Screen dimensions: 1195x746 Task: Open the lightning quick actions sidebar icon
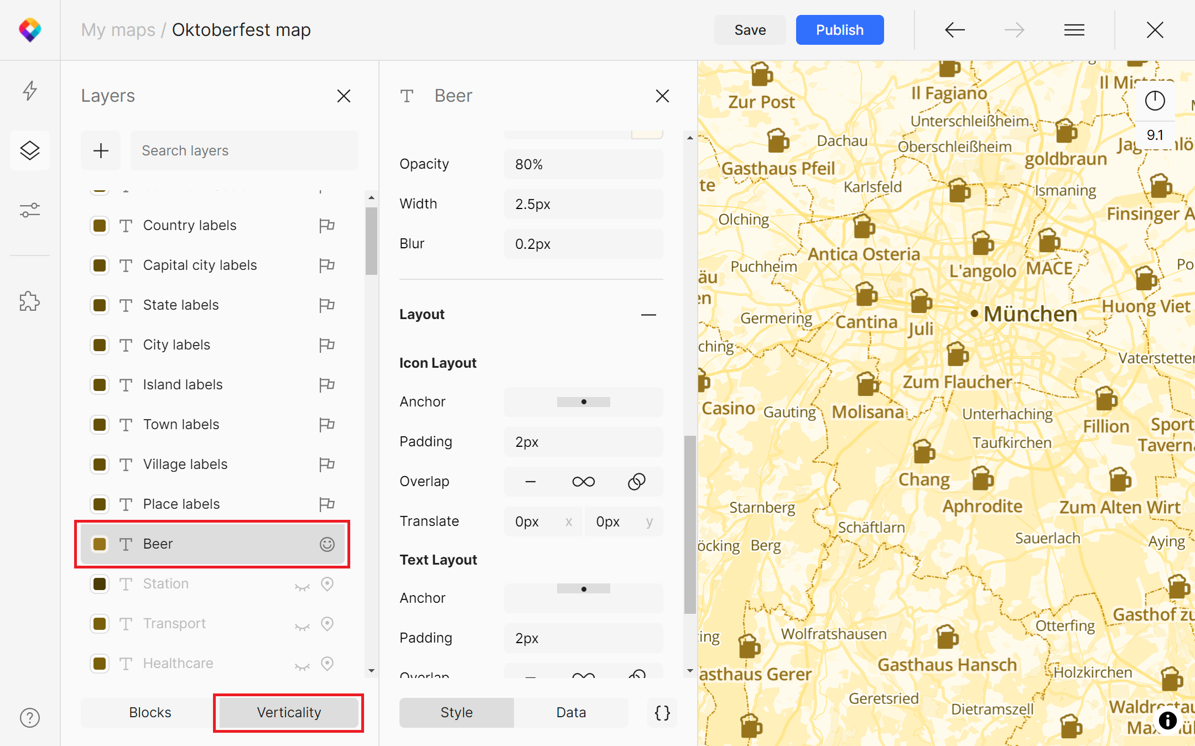point(30,90)
